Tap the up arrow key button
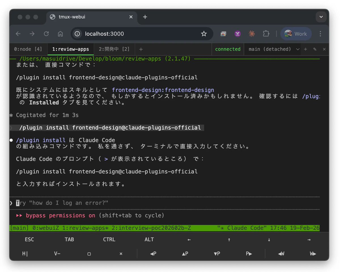Screen dimensions: 340x272 pos(229,239)
